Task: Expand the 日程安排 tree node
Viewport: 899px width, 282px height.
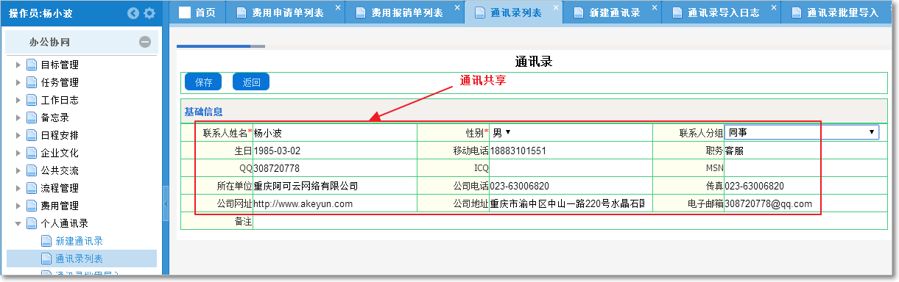Action: tap(18, 135)
